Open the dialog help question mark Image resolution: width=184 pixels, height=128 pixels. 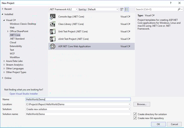[171, 3]
